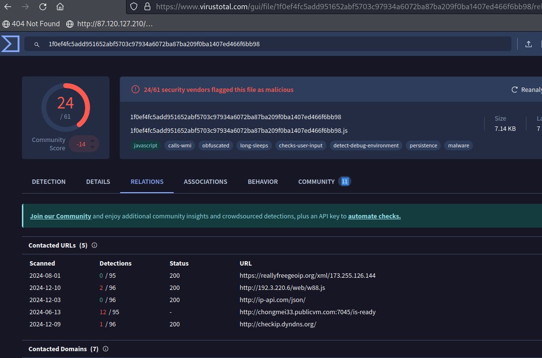The image size is (542, 358).
Task: Click the padlock site security icon
Action: [147, 6]
